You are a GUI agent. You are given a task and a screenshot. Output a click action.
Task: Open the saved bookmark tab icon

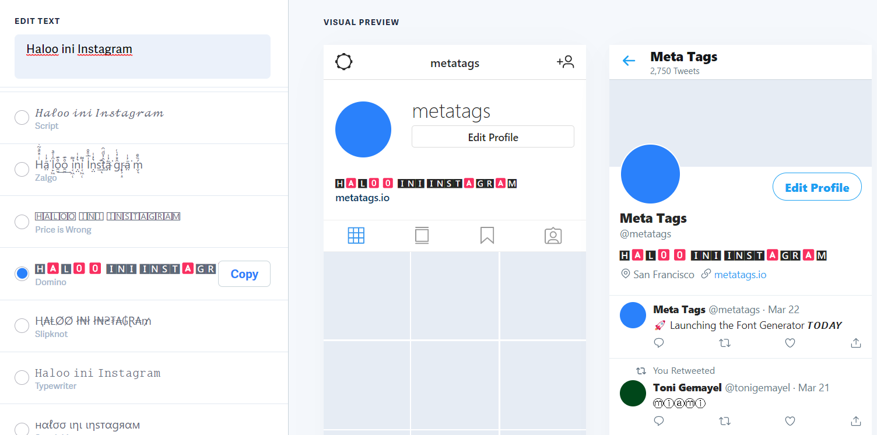487,236
